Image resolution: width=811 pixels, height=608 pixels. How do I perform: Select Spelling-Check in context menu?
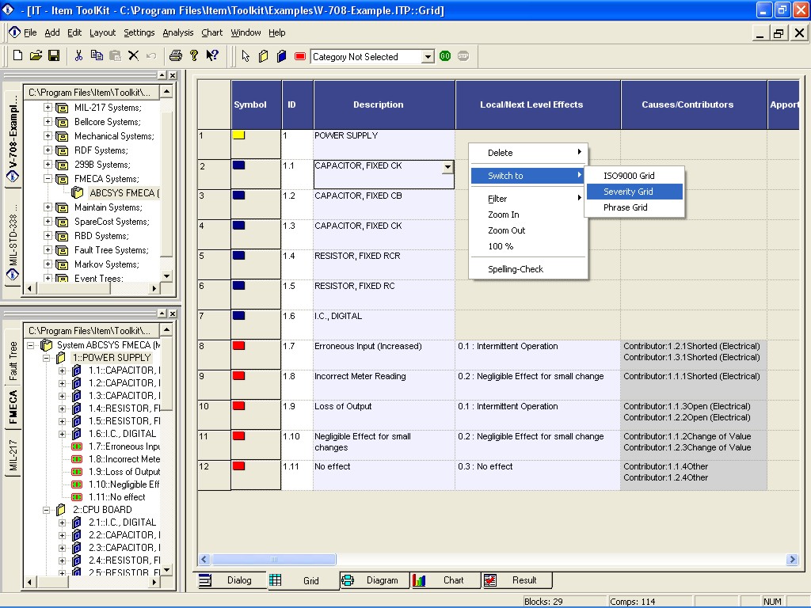click(515, 269)
